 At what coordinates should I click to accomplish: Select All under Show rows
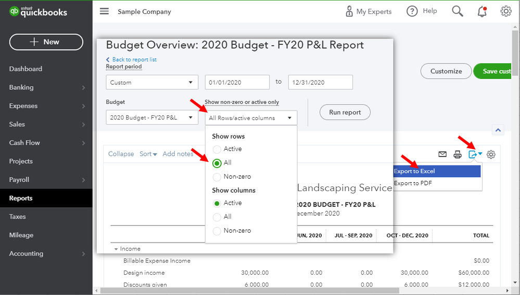click(217, 163)
